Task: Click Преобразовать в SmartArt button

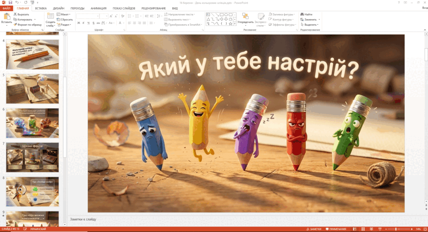Action: click(183, 25)
